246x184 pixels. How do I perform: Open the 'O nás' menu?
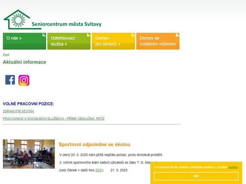(25, 41)
